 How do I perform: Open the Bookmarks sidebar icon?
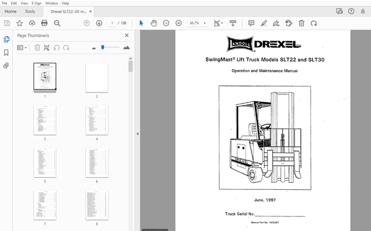pos(7,53)
